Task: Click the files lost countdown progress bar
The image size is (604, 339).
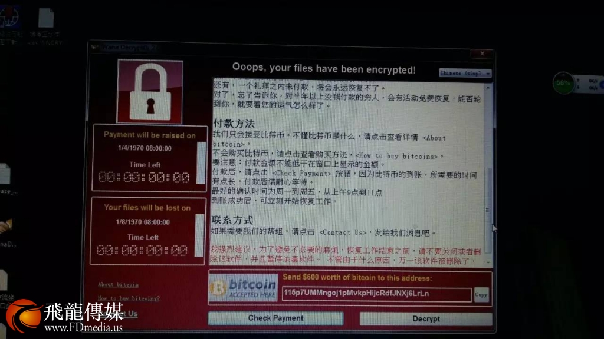Action: click(x=199, y=235)
